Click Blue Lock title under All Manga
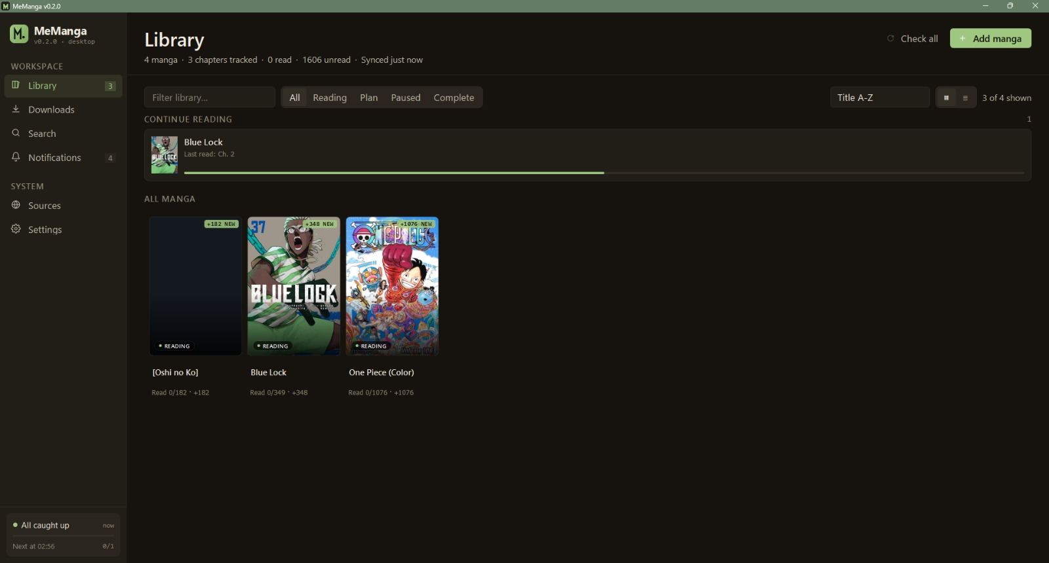Viewport: 1049px width, 563px height. 269,372
